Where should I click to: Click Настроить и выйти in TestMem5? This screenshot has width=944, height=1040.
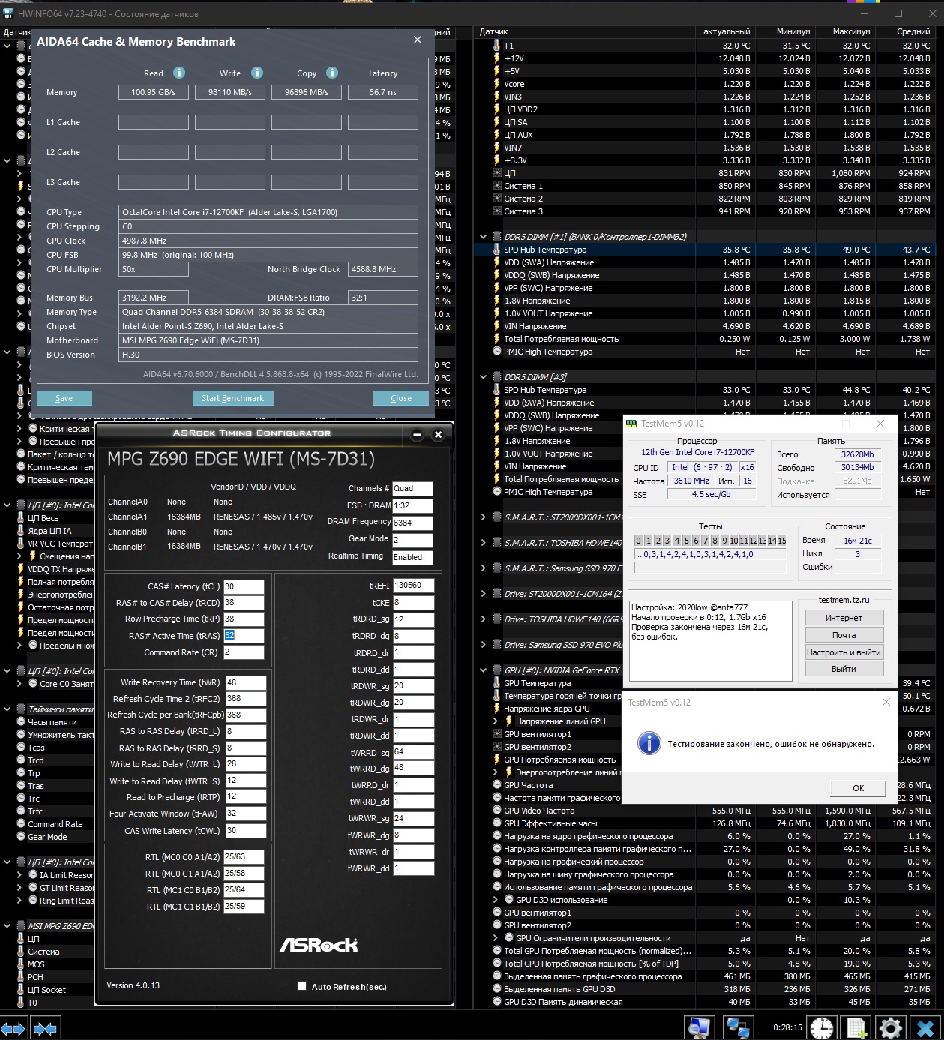point(844,652)
